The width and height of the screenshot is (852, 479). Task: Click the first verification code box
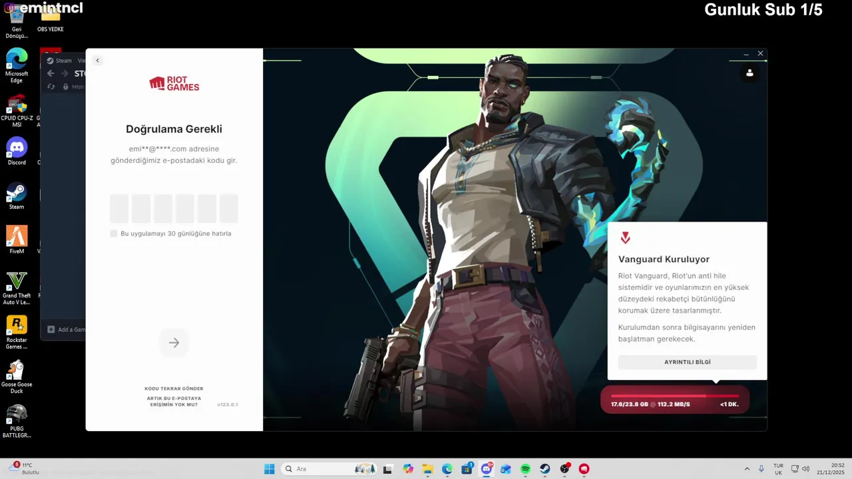click(x=119, y=208)
